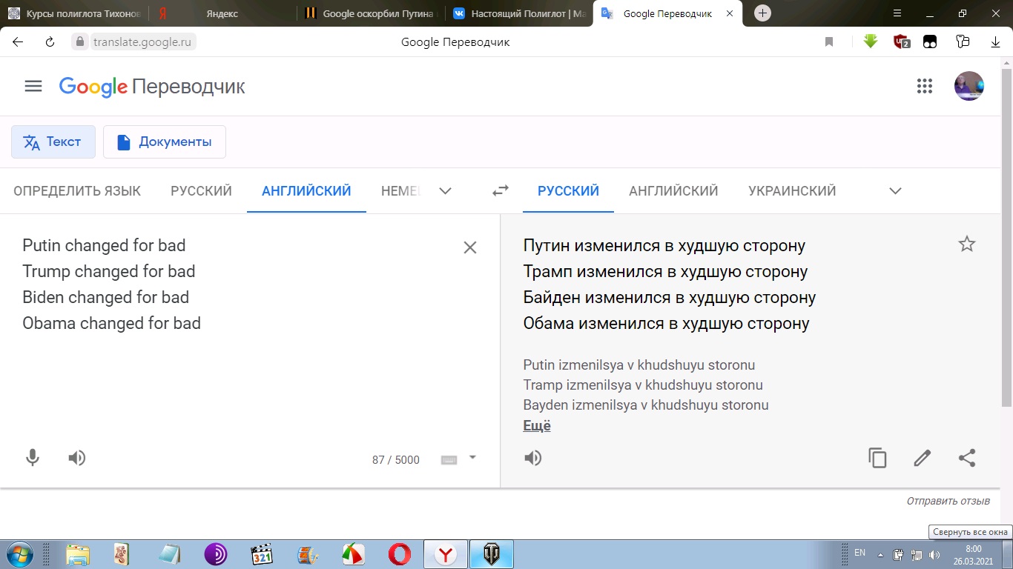Click Ещё to show more transliteration
The width and height of the screenshot is (1013, 569).
(537, 426)
